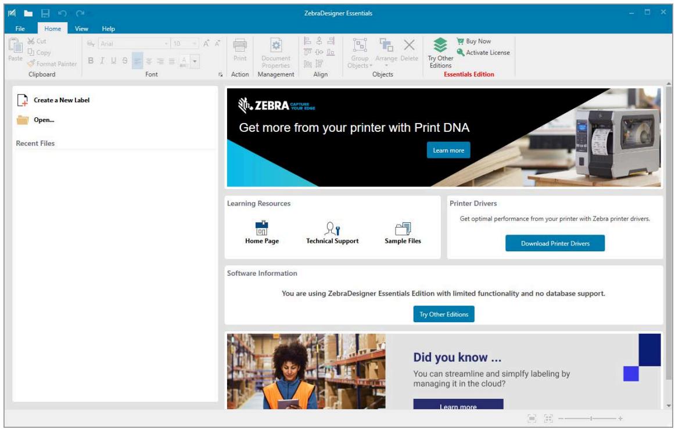Click the font color A swatch

pyautogui.click(x=184, y=61)
